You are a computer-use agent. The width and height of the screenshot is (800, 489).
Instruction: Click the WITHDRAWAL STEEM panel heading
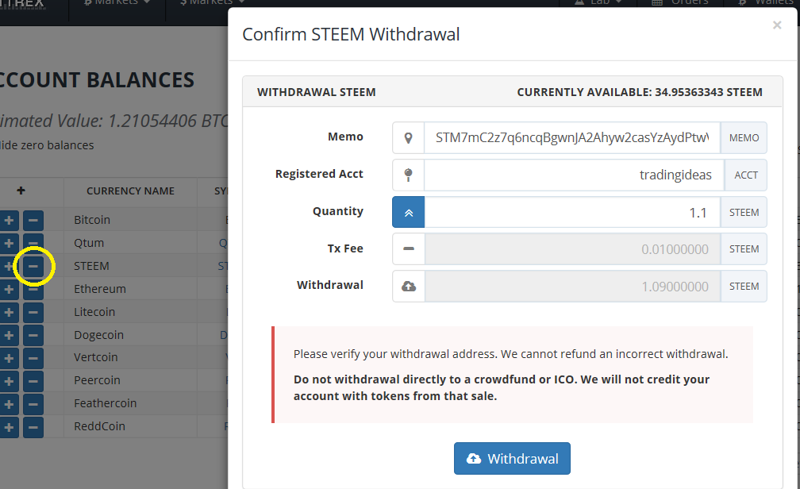[317, 92]
